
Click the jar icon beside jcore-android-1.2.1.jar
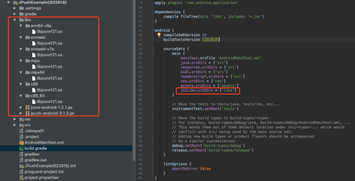[27, 107]
